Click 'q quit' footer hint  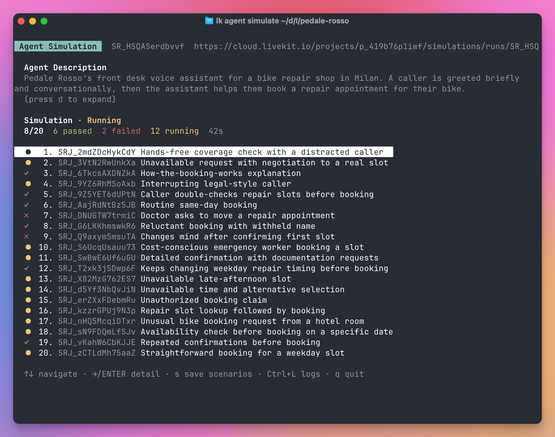pos(350,374)
